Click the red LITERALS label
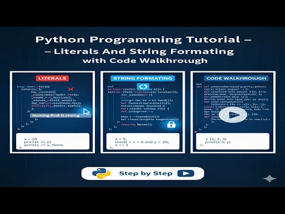 (52, 78)
